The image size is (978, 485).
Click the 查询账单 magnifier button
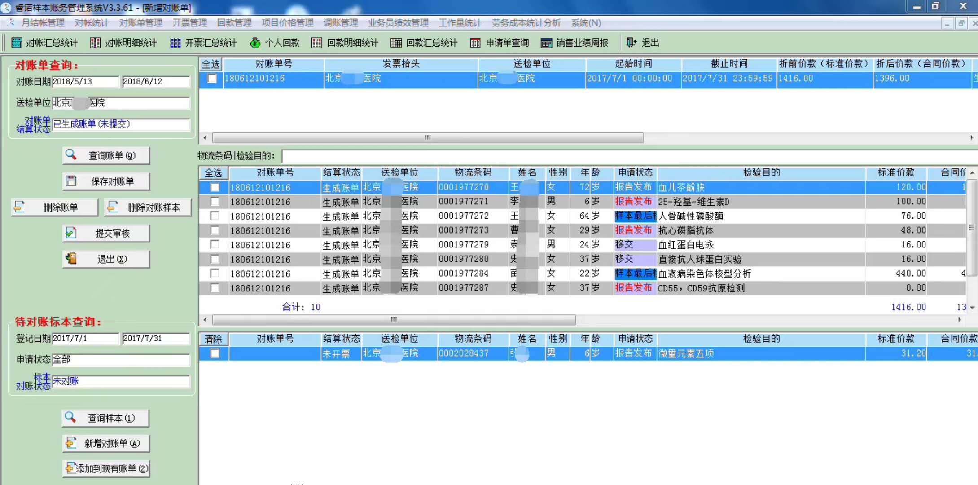(x=106, y=155)
